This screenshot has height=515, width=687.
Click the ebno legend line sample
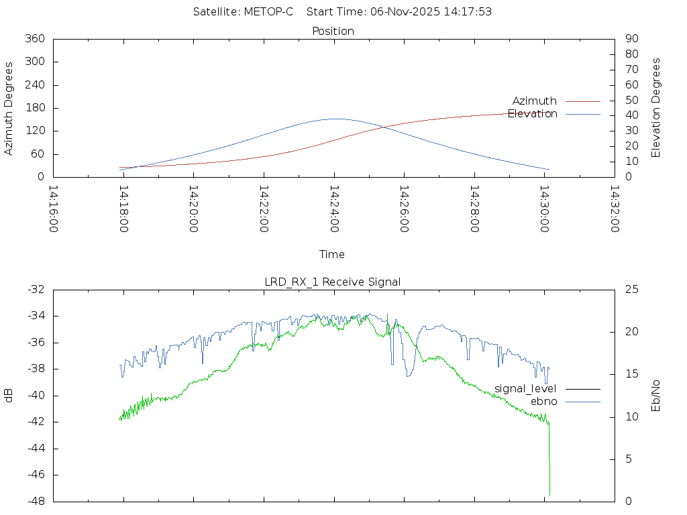point(582,401)
